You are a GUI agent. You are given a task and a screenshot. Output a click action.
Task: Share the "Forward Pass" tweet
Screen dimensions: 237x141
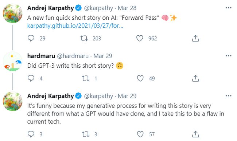[195, 38]
